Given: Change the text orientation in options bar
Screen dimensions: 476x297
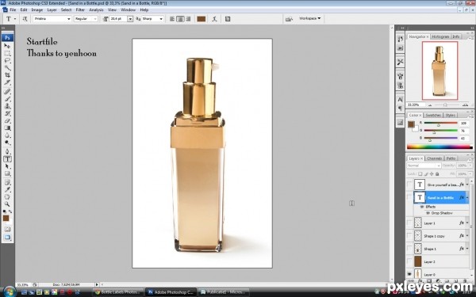Looking at the screenshot, I should click(25, 19).
